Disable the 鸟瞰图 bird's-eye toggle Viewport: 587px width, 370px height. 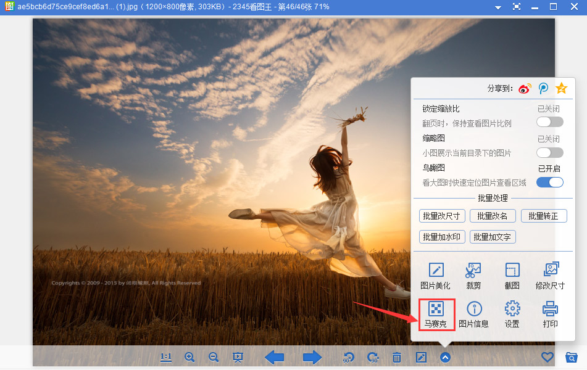549,182
